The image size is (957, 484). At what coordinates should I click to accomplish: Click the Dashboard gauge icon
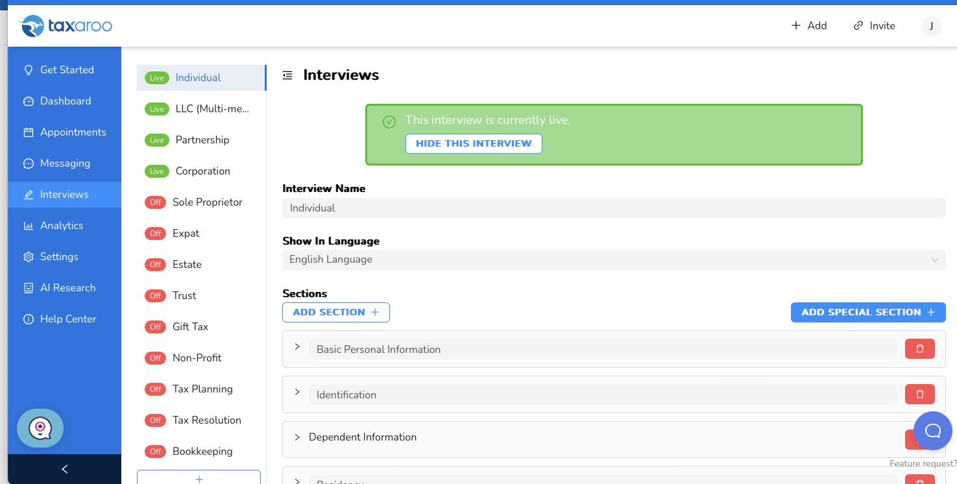(29, 101)
